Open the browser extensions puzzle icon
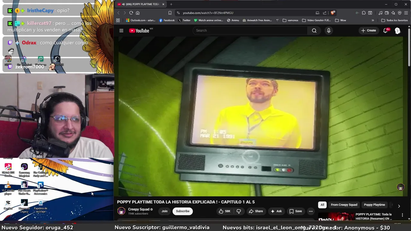The image size is (411, 231). tap(363, 13)
